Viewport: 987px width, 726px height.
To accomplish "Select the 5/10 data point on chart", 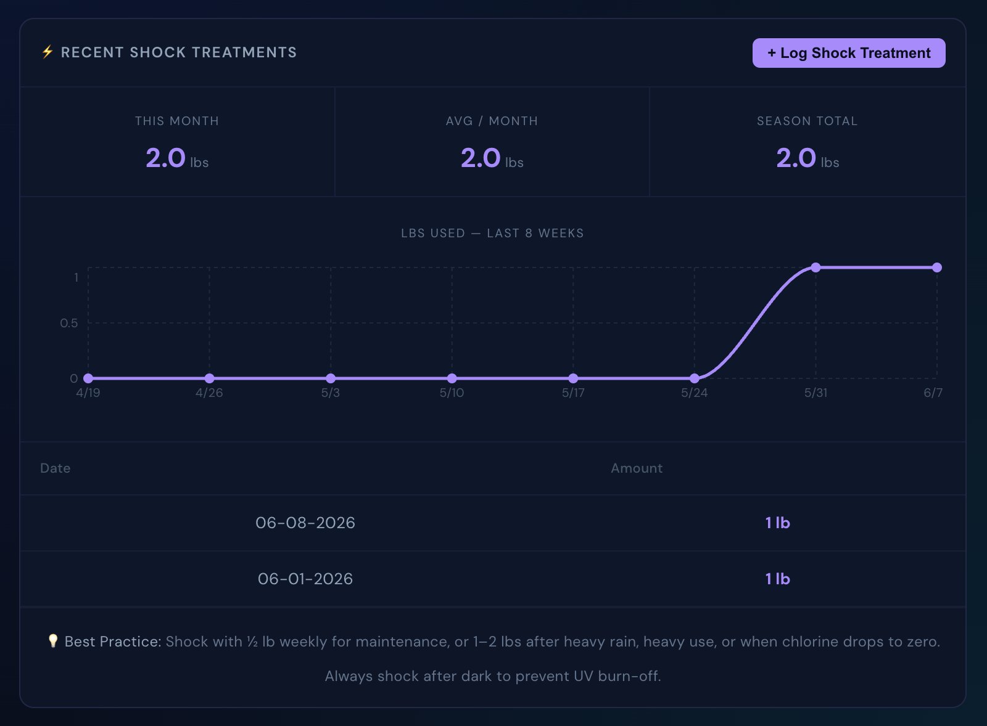I will 452,378.
